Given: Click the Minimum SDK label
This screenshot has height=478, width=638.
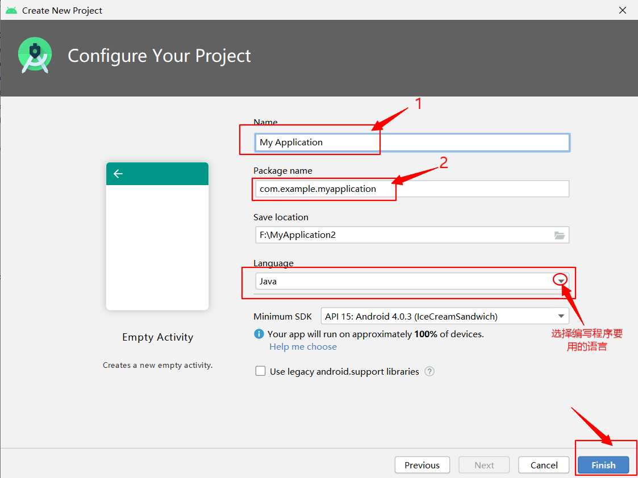Looking at the screenshot, I should coord(283,316).
